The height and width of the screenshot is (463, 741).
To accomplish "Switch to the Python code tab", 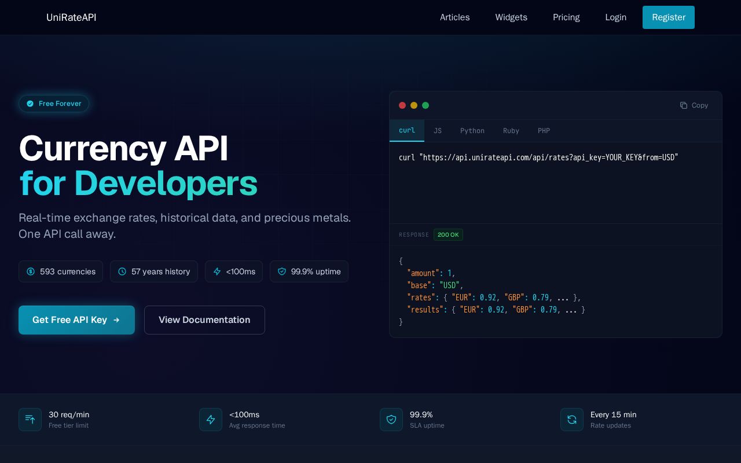I will point(472,131).
